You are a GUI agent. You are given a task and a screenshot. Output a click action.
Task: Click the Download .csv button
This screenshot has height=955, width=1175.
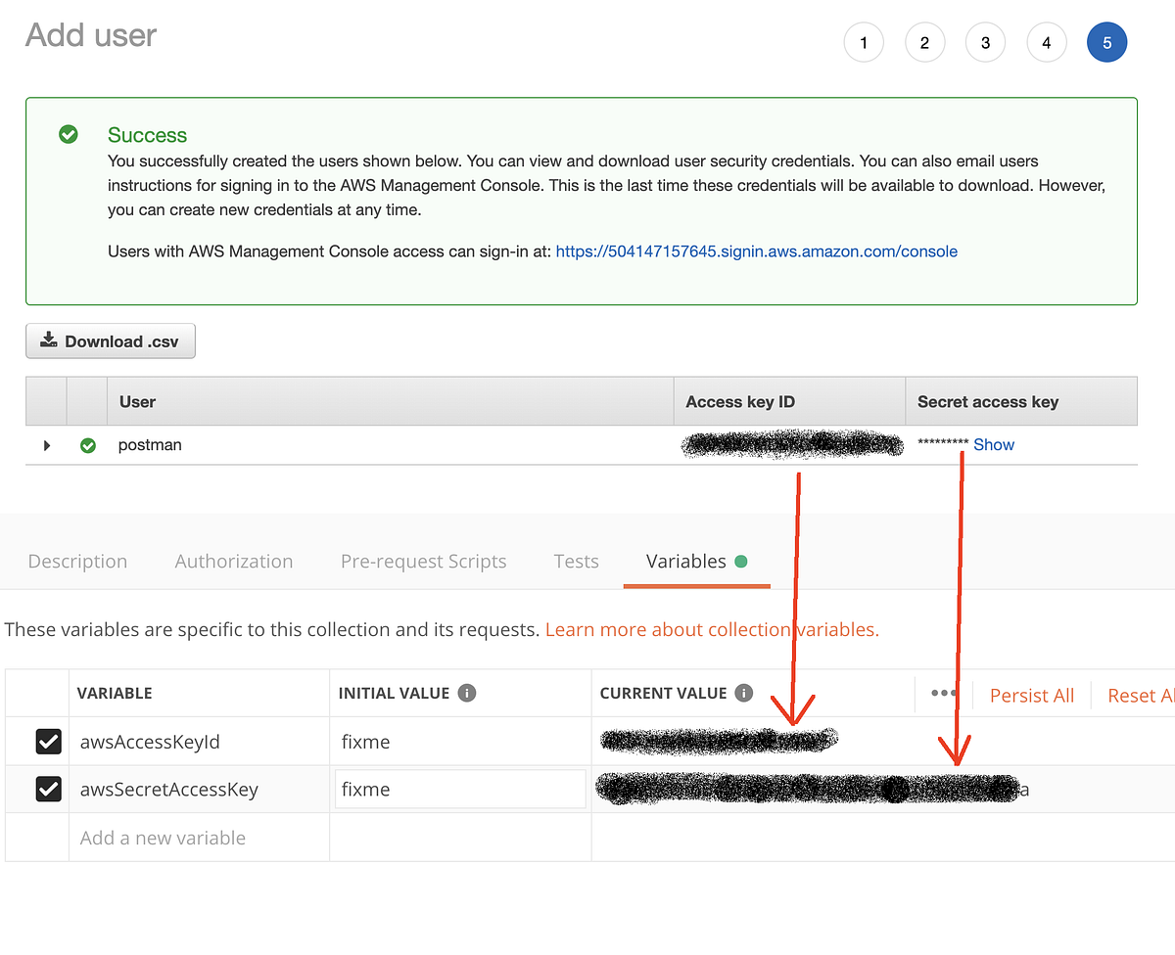(110, 341)
